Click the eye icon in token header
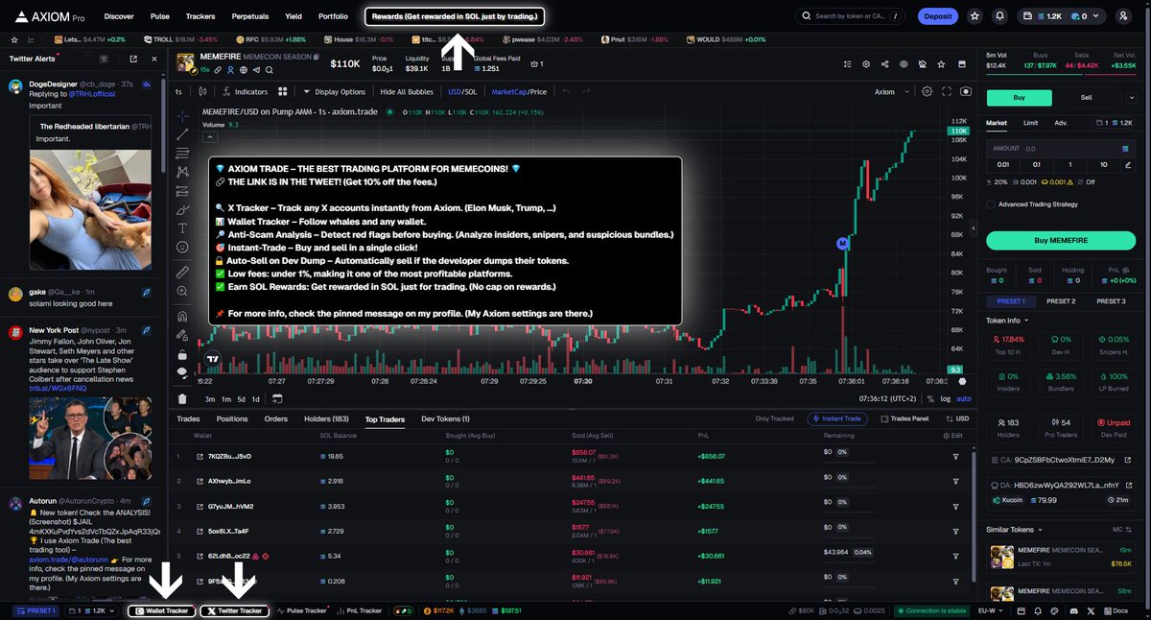 click(x=903, y=63)
